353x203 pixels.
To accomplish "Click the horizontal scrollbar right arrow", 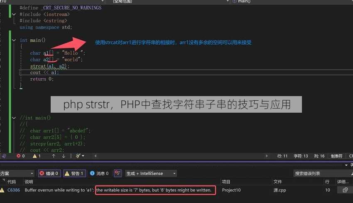I will [x=267, y=156].
